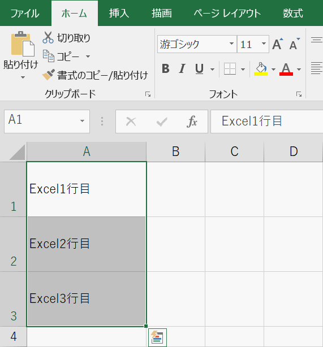Cut selection with 切り取り
Image resolution: width=323 pixels, height=347 pixels.
pyautogui.click(x=66, y=38)
